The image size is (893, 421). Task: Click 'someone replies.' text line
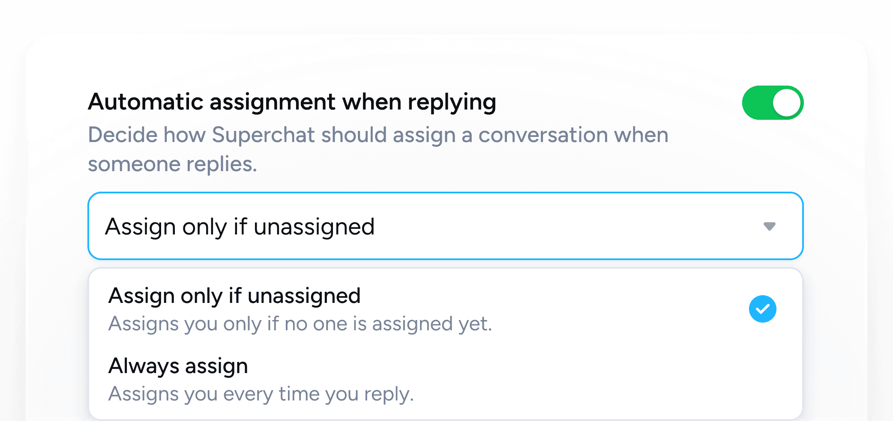[172, 164]
